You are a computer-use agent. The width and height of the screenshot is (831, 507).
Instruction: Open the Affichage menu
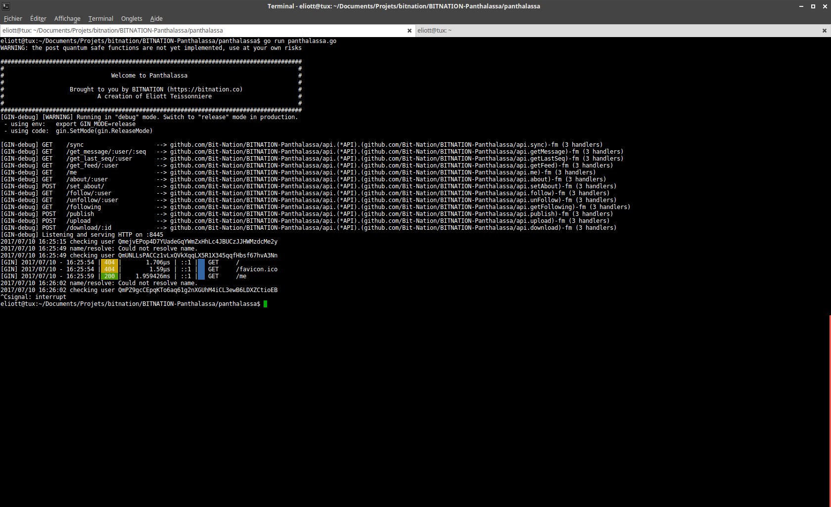point(67,18)
